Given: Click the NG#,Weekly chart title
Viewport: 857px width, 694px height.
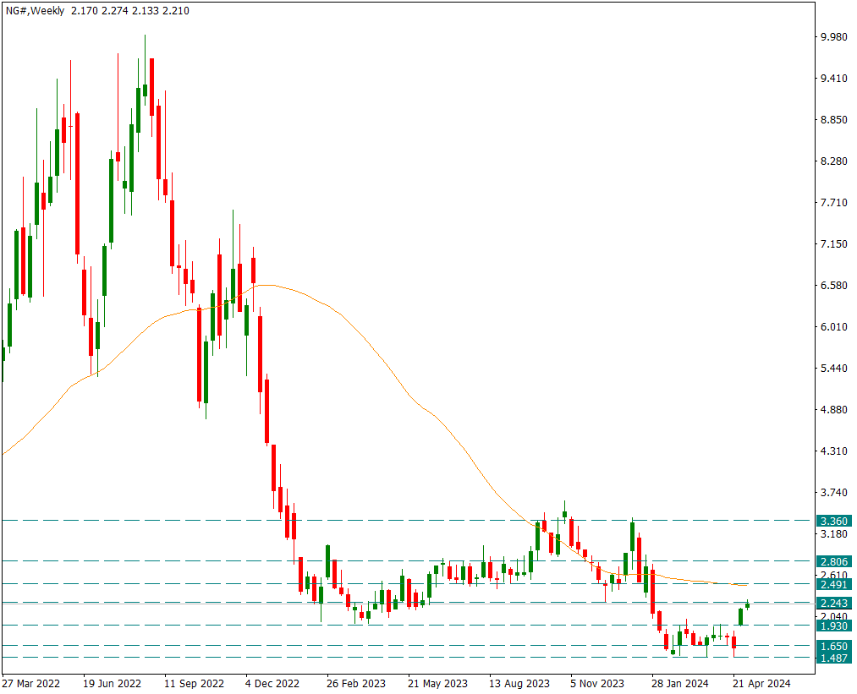Looking at the screenshot, I should tap(35, 10).
